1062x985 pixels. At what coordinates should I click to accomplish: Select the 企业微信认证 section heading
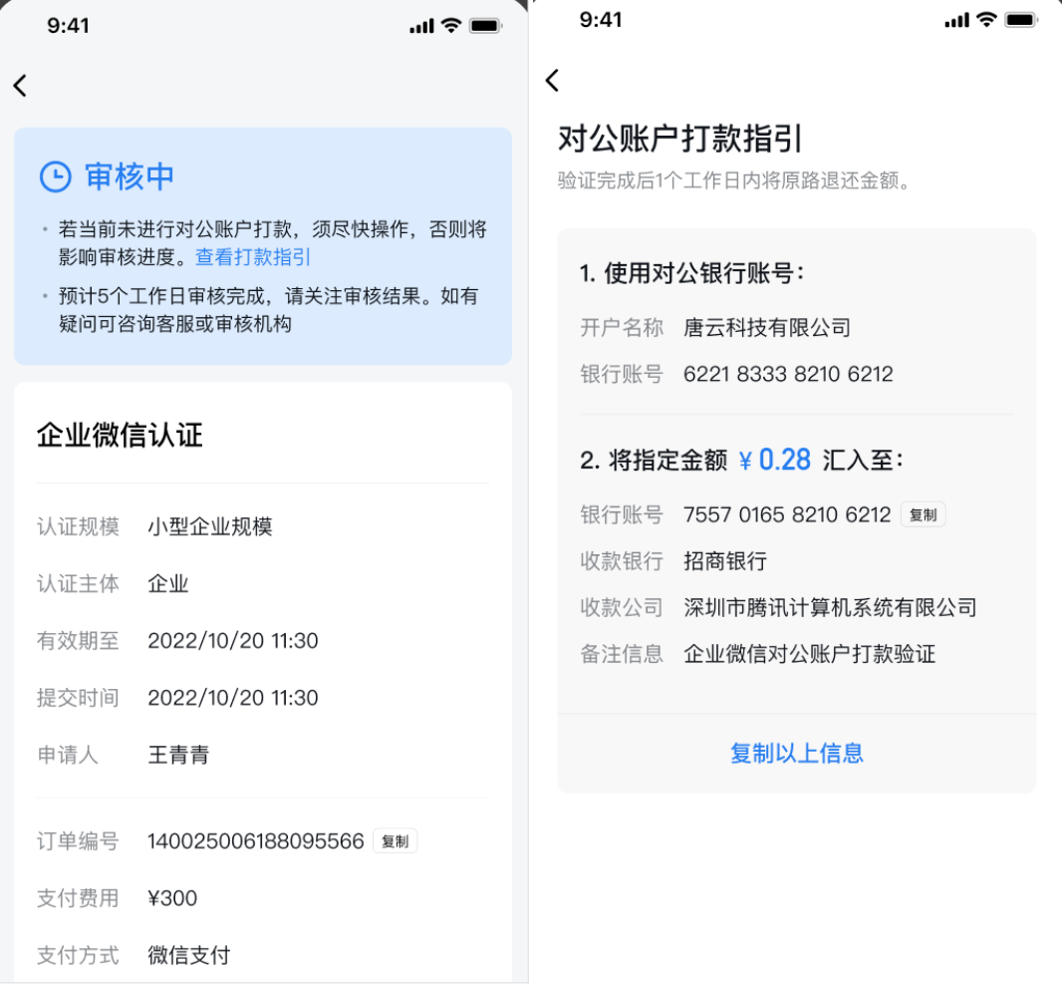(120, 436)
